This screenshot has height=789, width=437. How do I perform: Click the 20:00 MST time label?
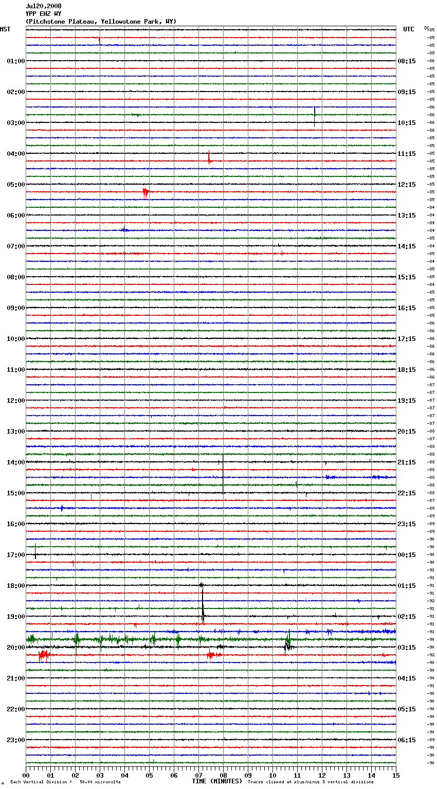16,648
